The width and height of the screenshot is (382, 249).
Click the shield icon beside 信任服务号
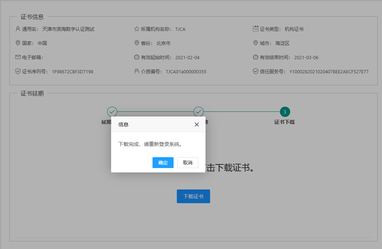pos(255,71)
